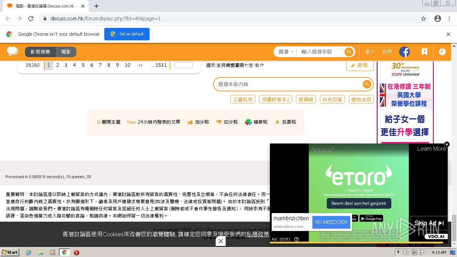457x257 pixels.
Task: Click the 投票帖 poll icon
Action: (x=277, y=122)
